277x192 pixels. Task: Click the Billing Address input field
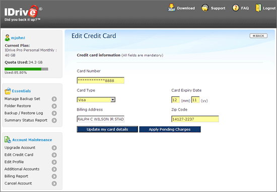(101, 119)
